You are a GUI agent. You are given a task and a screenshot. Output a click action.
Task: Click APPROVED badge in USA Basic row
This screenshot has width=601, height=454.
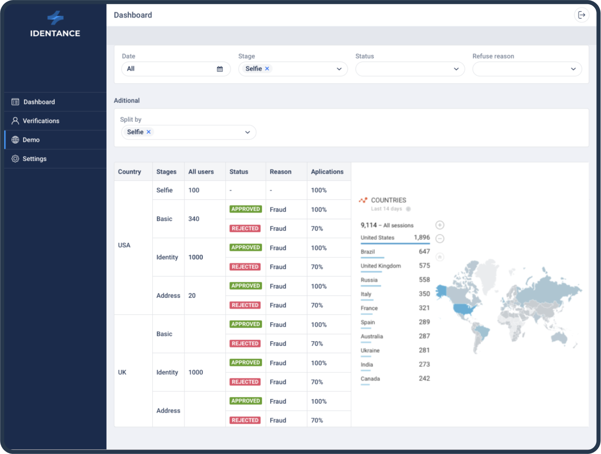tap(245, 209)
